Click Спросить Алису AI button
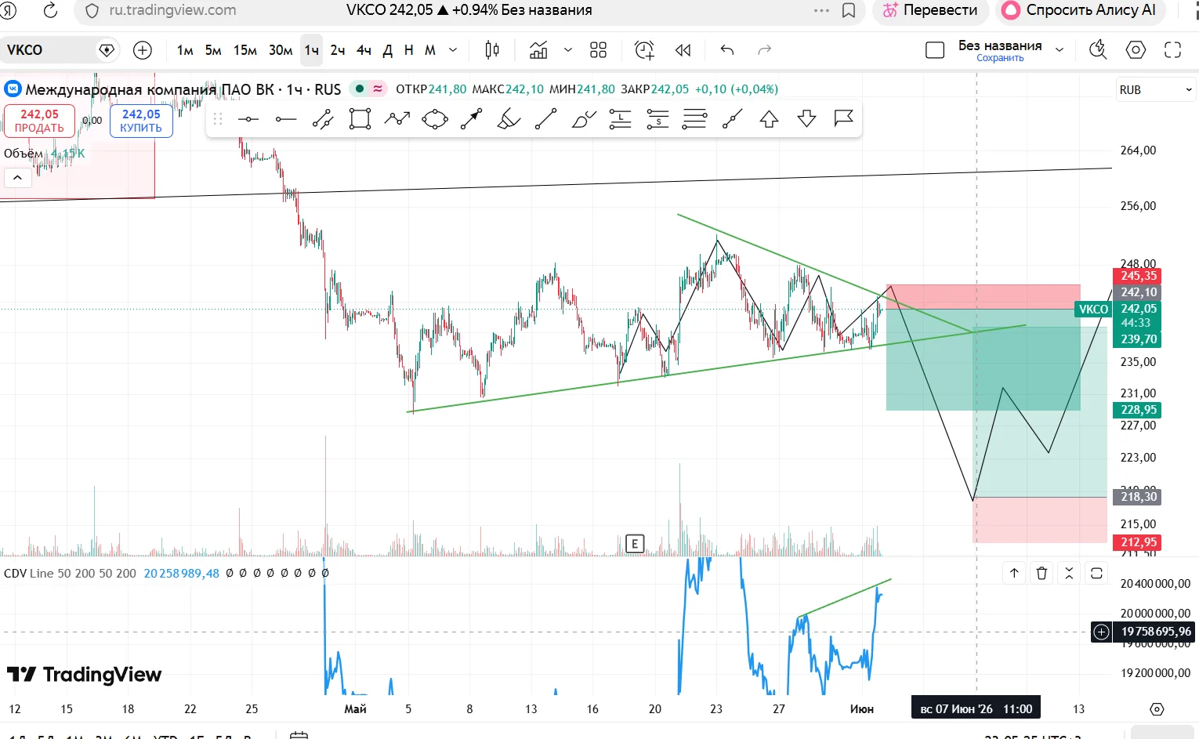The height and width of the screenshot is (739, 1199). [1080, 10]
